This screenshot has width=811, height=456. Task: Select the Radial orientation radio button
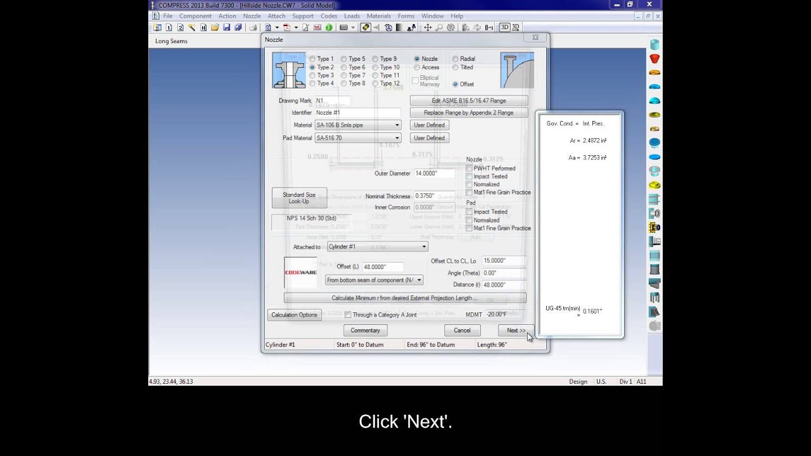coord(455,59)
